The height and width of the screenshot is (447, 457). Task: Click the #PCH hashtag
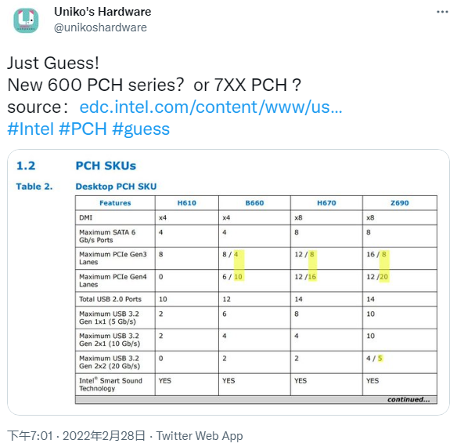coord(83,129)
